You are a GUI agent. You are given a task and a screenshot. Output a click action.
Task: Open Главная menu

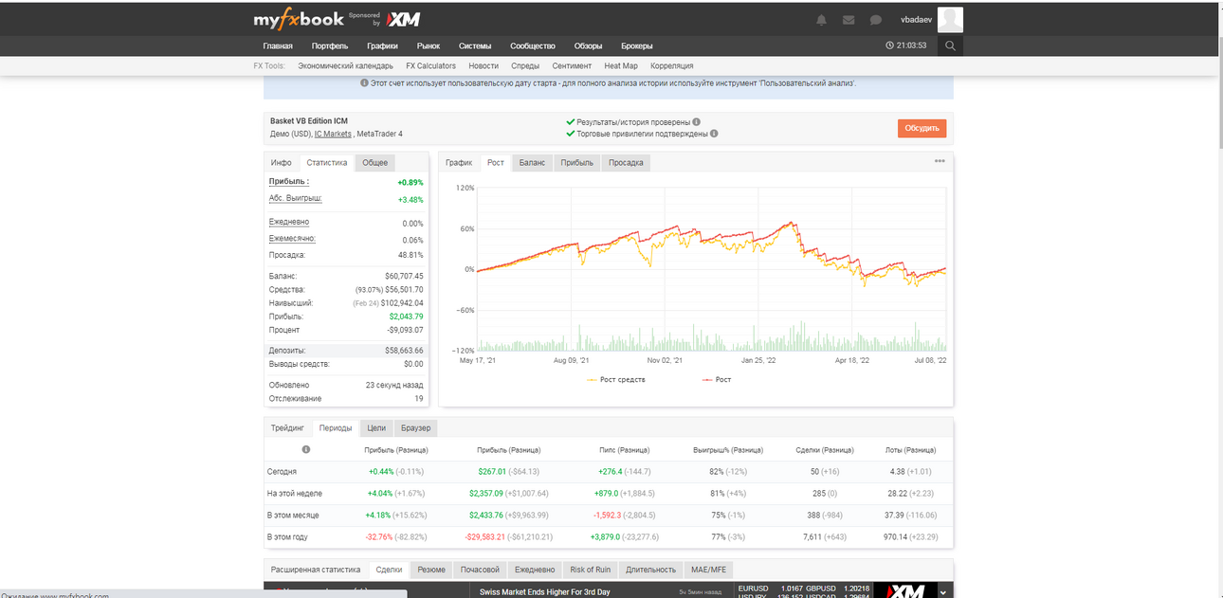(x=278, y=45)
